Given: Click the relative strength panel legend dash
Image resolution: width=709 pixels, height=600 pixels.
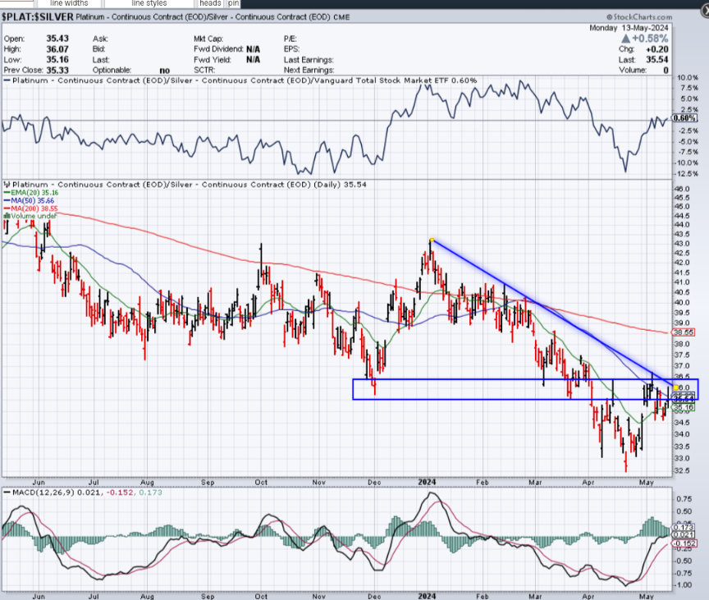Looking at the screenshot, I should click(x=6, y=80).
